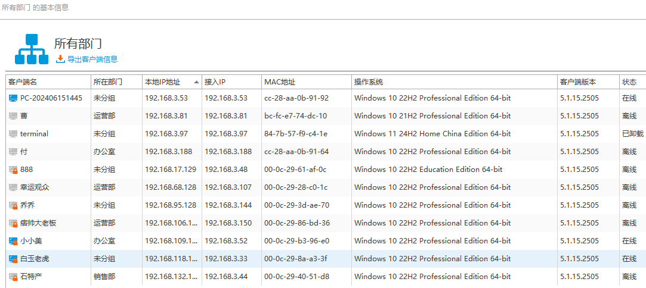Viewport: 646px width, 288px height.
Task: Click the locked computer icon beside 石特产
Action: tap(13, 277)
